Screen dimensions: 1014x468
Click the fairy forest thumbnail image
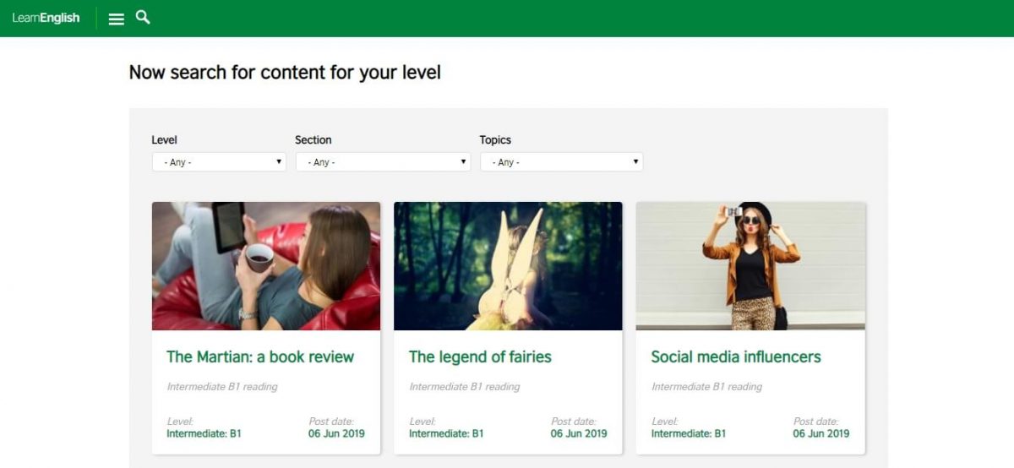click(508, 265)
